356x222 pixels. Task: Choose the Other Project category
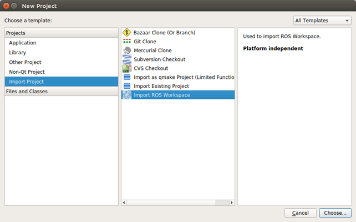[62, 62]
